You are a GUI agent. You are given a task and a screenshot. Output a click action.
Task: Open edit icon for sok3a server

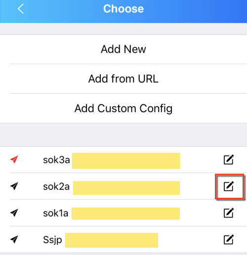[x=229, y=159]
